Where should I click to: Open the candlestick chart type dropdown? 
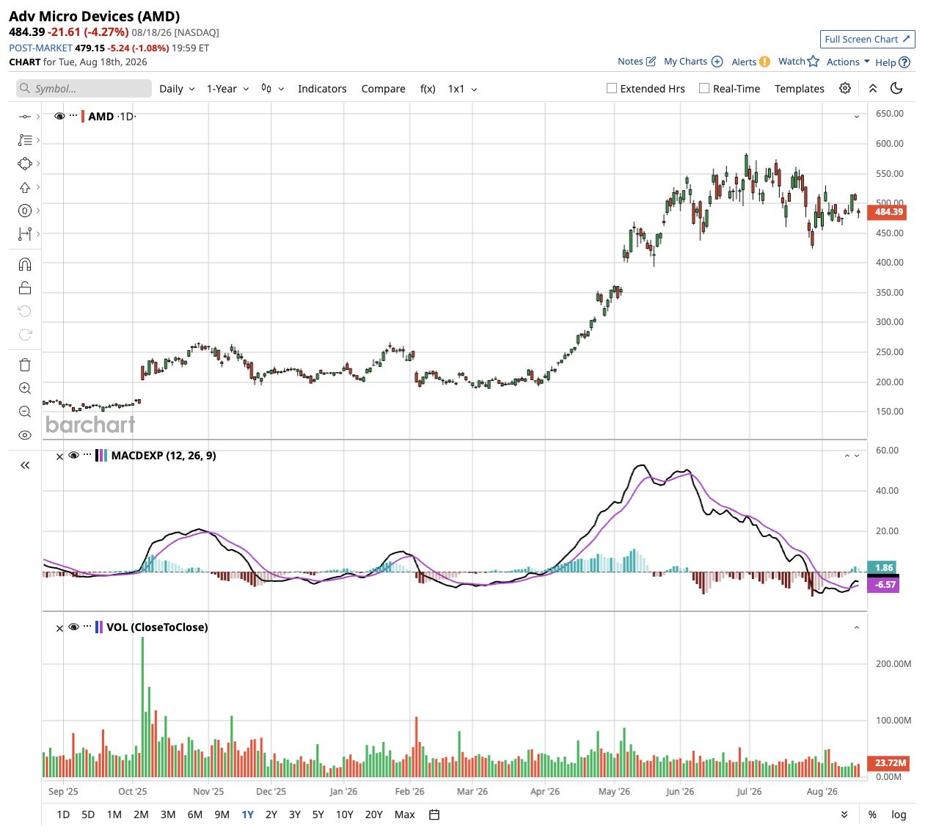click(272, 89)
